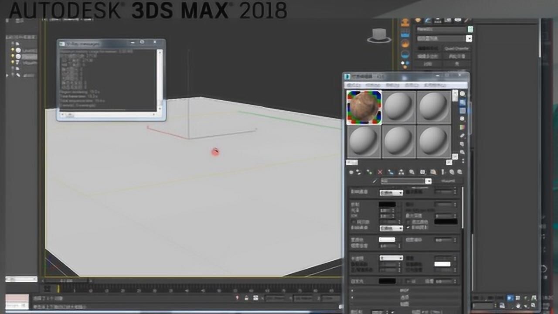Toggle exit color checkbox beside black swatch
558x314 pixels.
[408, 222]
